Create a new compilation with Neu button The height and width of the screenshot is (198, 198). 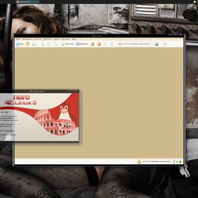(20, 44)
